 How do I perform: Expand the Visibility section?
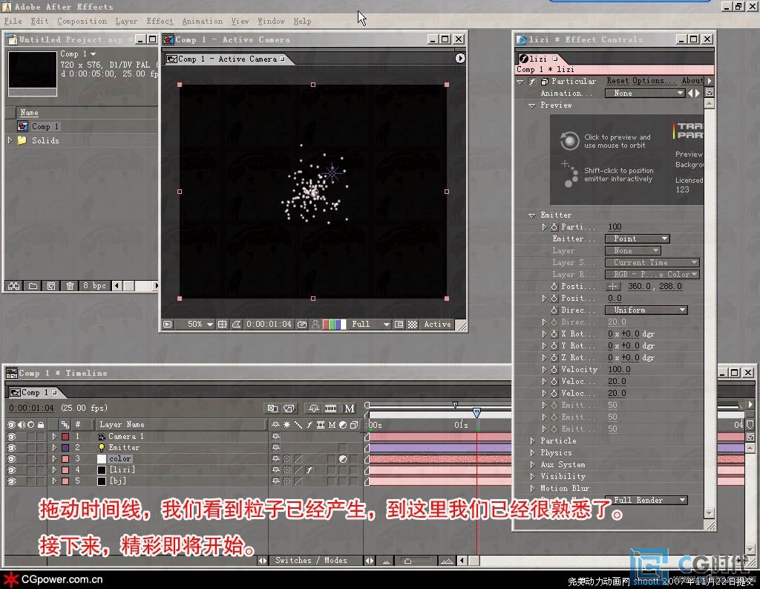point(532,476)
